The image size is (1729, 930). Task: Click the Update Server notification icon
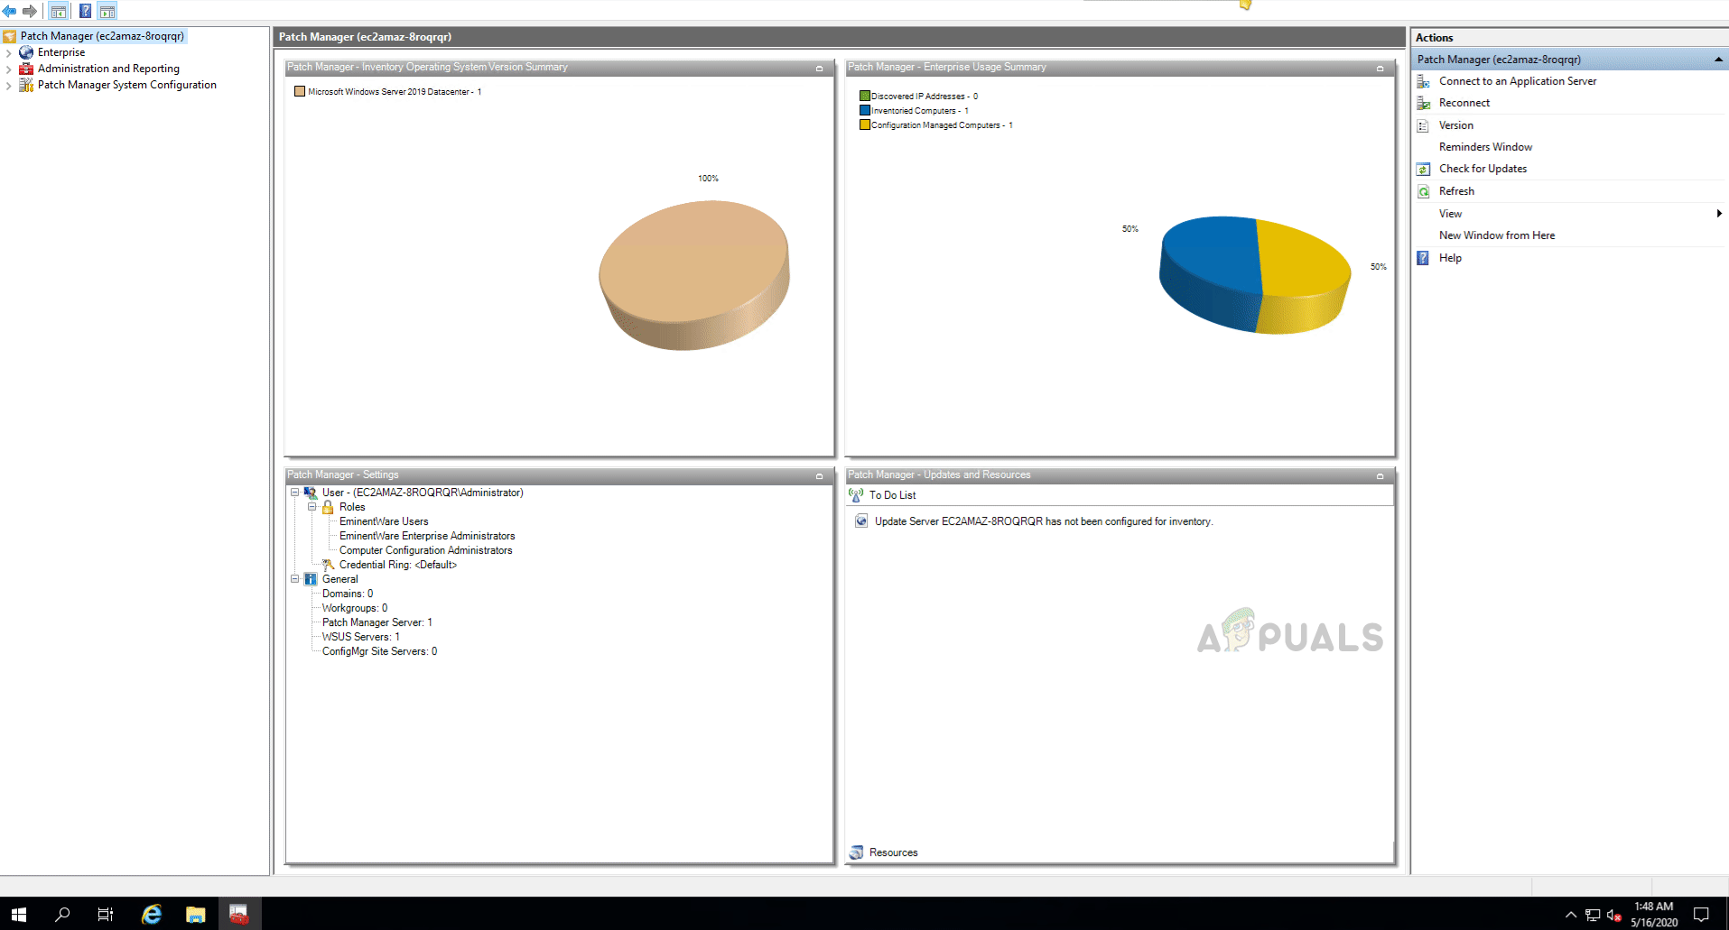[x=861, y=521]
